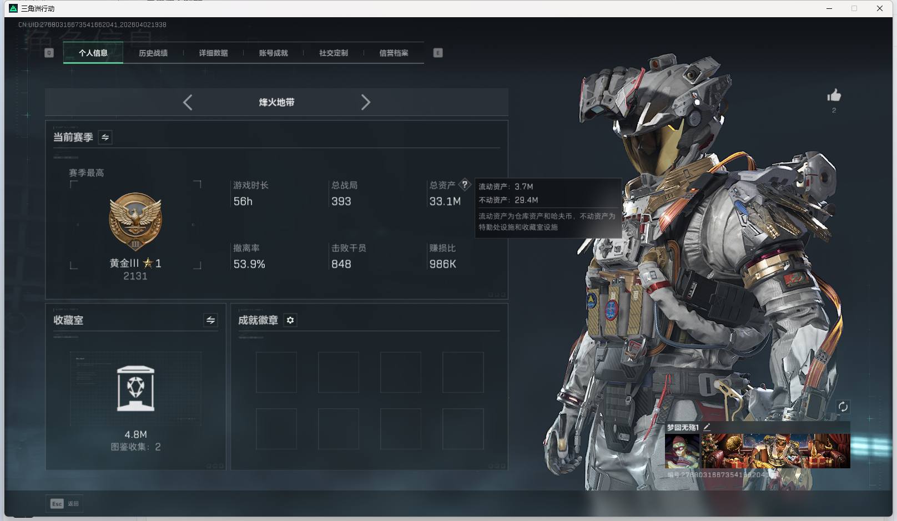Screen dimensions: 897x521
Task: Click the collection room display case icon
Action: tap(135, 388)
